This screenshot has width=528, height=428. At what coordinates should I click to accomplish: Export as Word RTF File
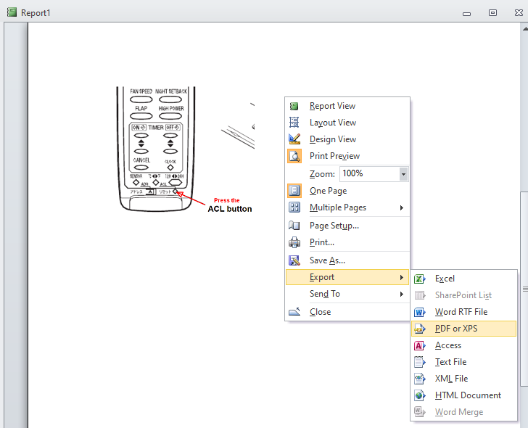(463, 312)
